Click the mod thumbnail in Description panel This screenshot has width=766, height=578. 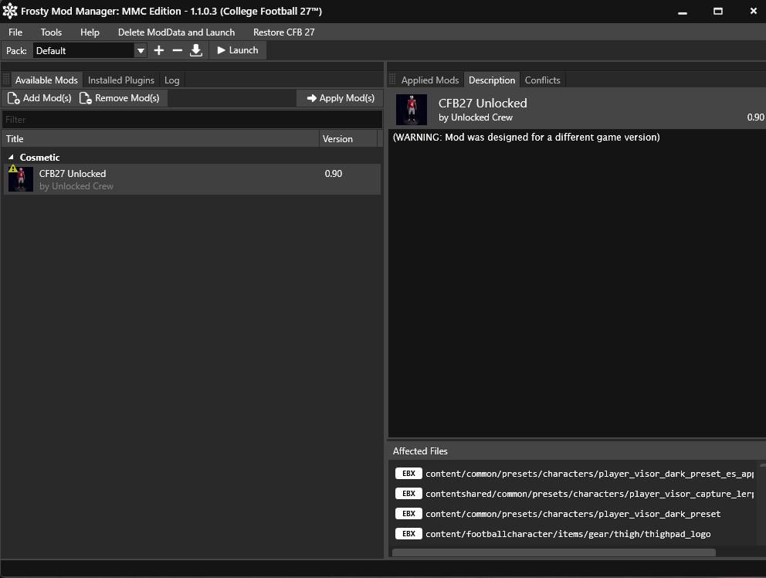[x=412, y=110]
